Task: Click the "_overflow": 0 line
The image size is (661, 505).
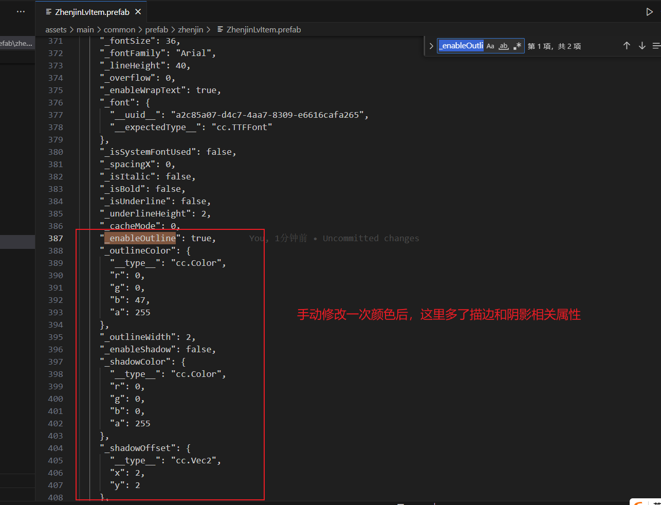Action: point(137,78)
